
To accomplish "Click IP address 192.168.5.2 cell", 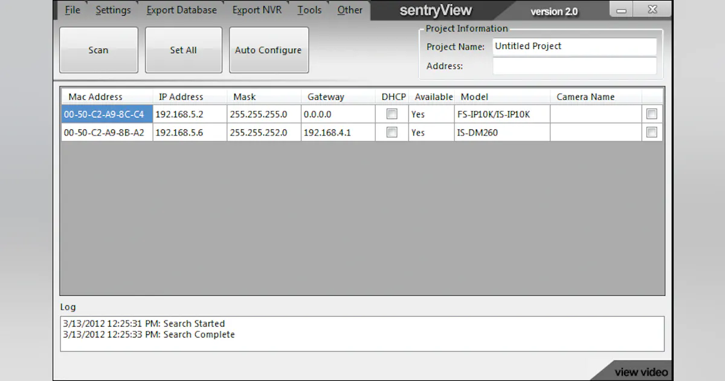I will coord(190,114).
